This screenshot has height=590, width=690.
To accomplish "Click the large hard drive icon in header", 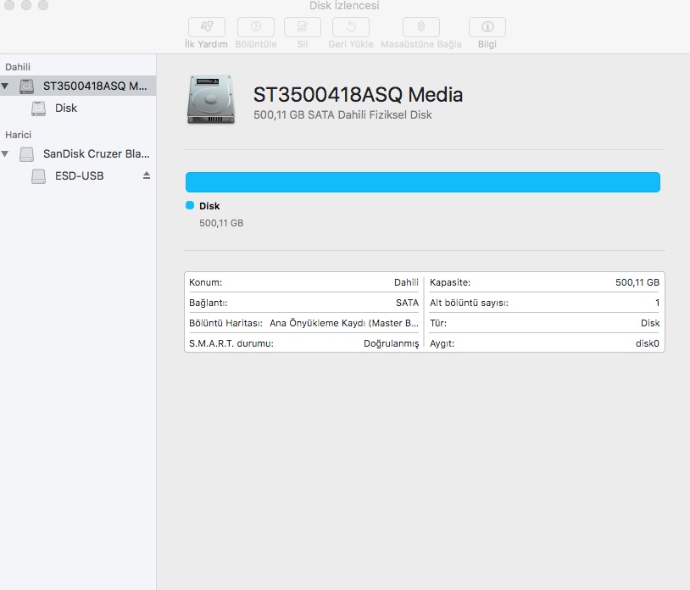I will pyautogui.click(x=209, y=99).
